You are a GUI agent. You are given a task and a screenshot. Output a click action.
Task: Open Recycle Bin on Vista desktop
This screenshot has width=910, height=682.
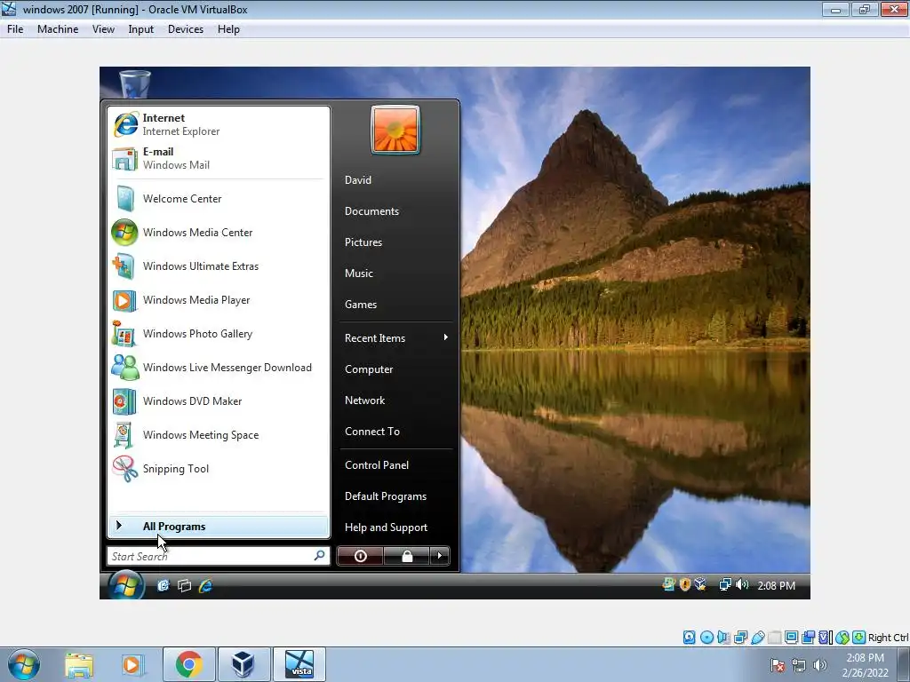135,83
